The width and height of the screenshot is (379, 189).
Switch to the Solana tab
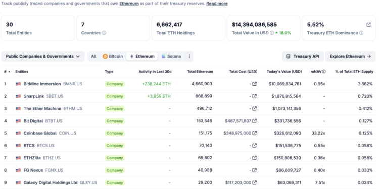[171, 56]
